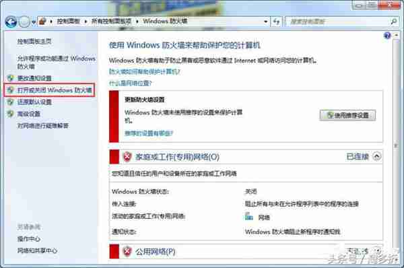Select 家庭或工作(专用)网络(O) section header
The image size is (404, 268).
point(177,157)
